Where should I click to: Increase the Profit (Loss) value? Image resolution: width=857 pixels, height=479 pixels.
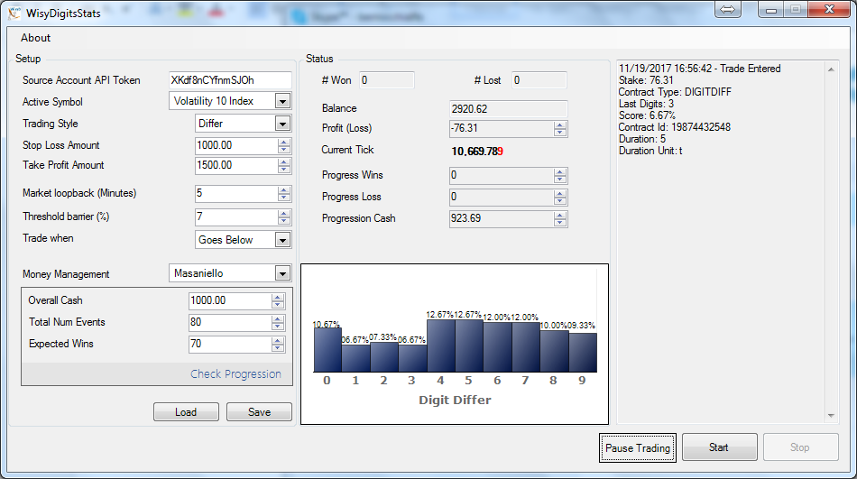point(559,125)
